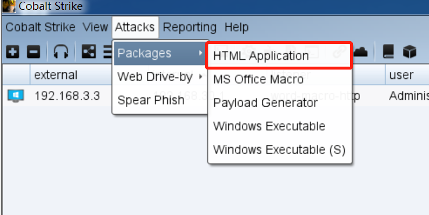Click the Disconnect minus icon
This screenshot has height=215, width=429.
(33, 52)
